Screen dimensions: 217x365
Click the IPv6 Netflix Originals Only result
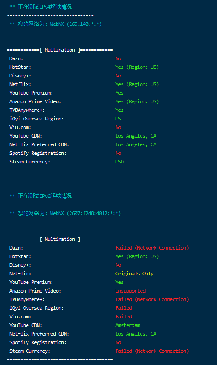click(x=134, y=274)
